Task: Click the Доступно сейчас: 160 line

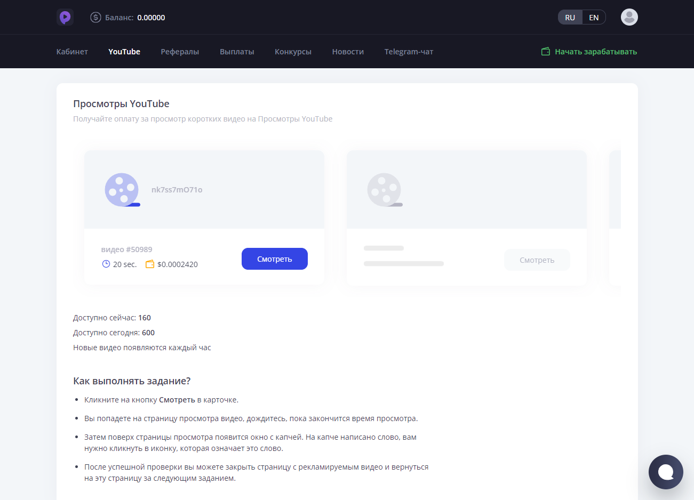Action: click(112, 318)
